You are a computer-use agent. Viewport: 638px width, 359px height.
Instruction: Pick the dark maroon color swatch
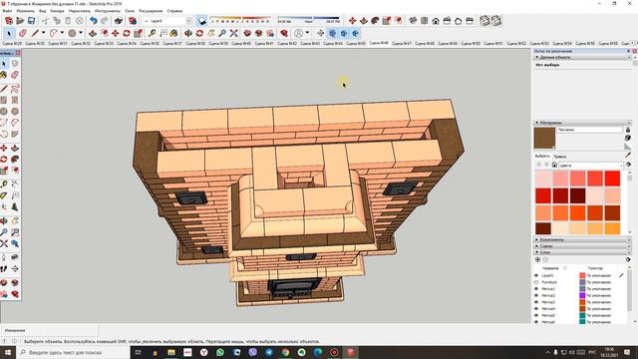pyautogui.click(x=578, y=195)
